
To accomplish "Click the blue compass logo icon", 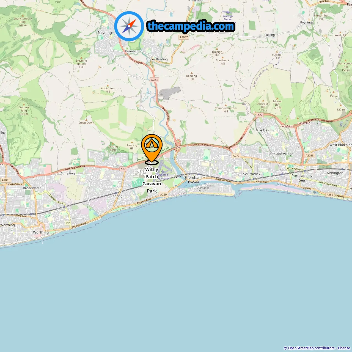I will (129, 26).
